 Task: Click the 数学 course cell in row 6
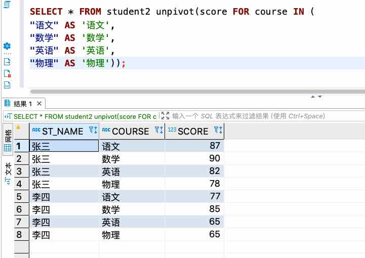tap(132, 209)
